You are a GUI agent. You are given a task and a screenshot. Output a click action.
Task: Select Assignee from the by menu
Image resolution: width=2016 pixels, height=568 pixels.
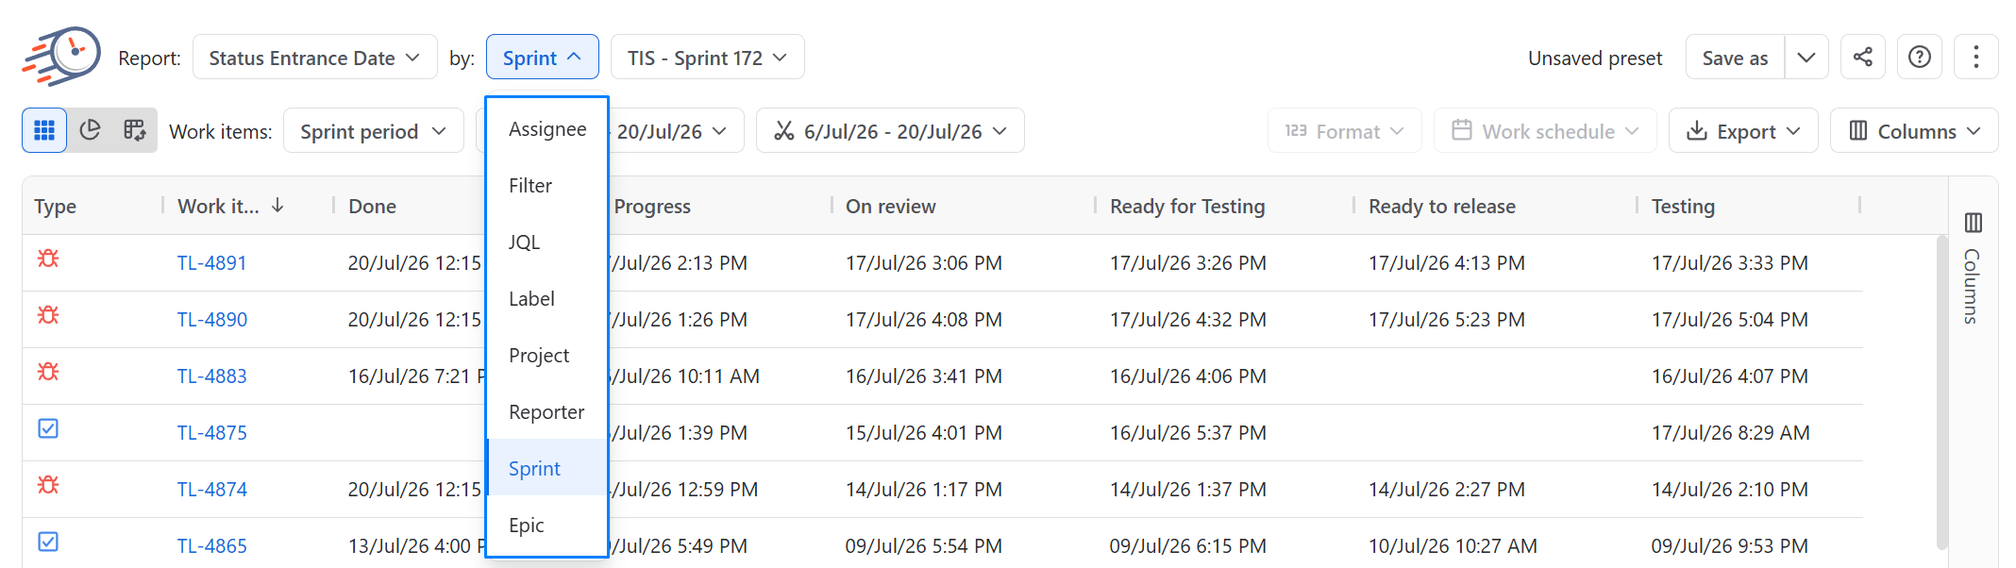(547, 129)
